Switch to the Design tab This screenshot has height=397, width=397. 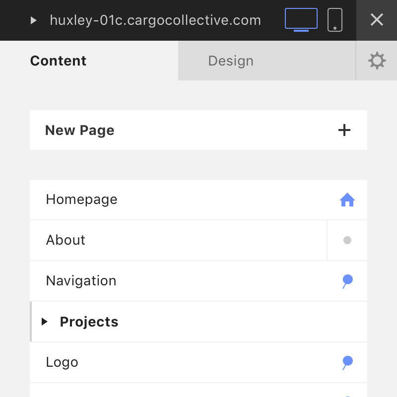coord(231,61)
